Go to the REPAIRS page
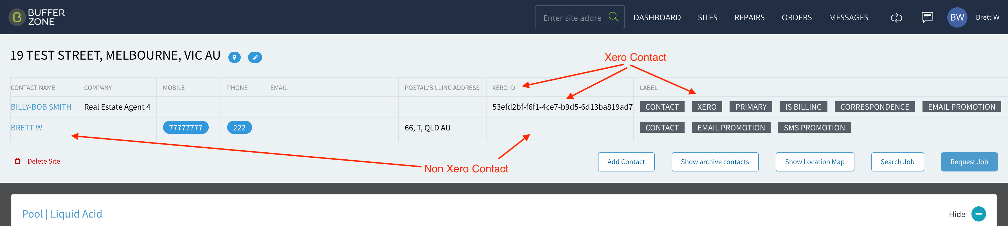This screenshot has width=1008, height=226. [x=749, y=18]
